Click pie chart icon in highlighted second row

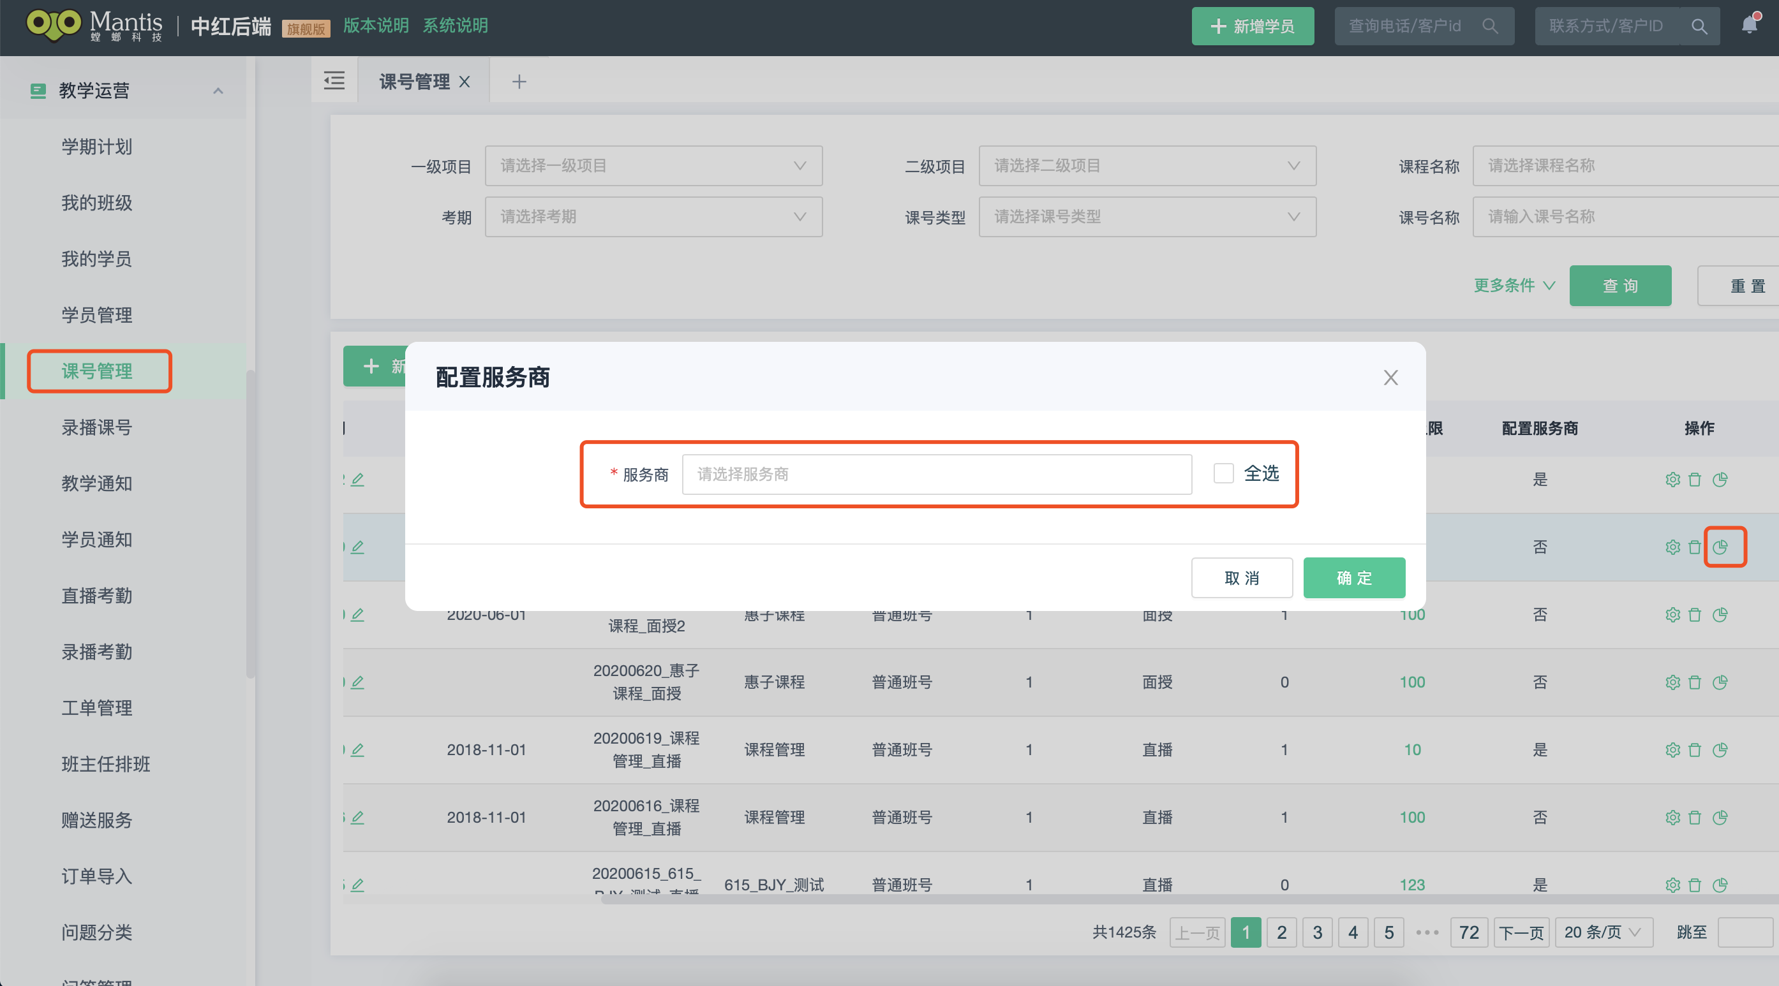coord(1720,547)
